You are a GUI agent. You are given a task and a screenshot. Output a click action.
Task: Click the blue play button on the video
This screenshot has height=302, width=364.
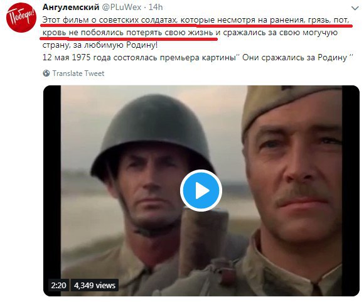coord(201,190)
